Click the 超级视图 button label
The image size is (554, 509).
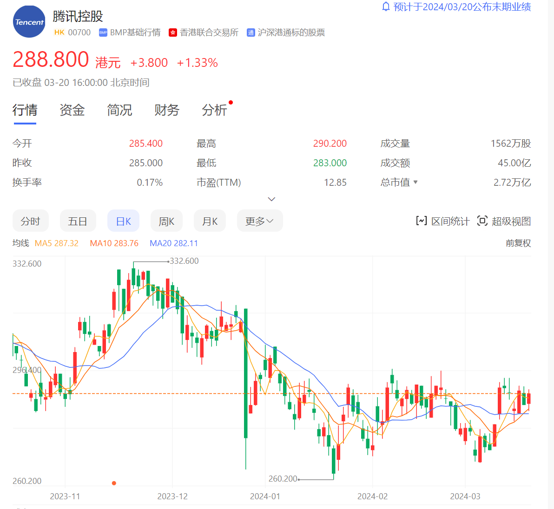(511, 222)
